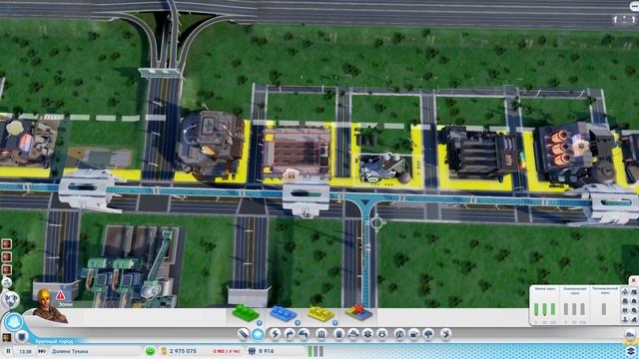Viewport: 639px width, 359px height.
Task: Show info for the Residential zone
Action: [x=260, y=323]
